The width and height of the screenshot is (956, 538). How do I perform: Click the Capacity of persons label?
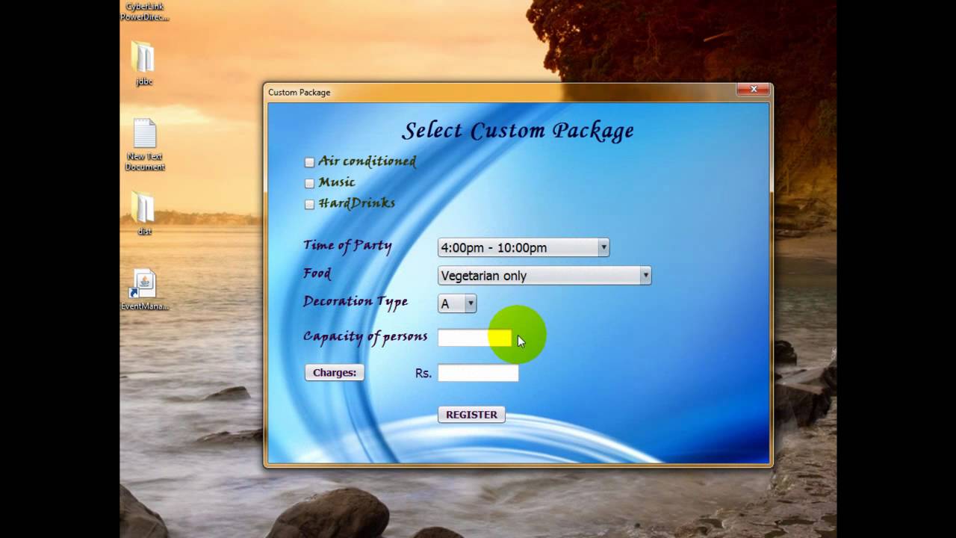[x=365, y=337]
